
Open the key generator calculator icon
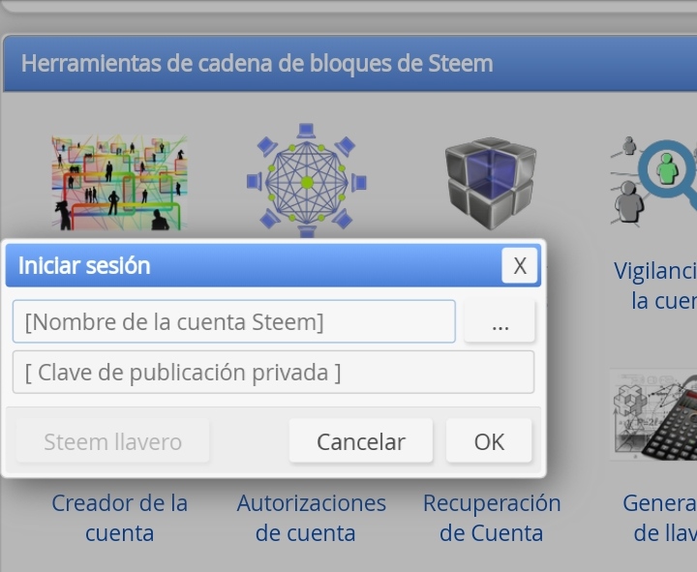point(653,414)
